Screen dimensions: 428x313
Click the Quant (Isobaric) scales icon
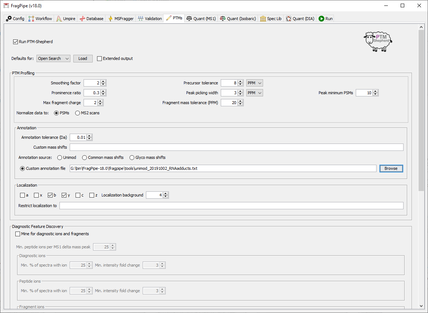[x=223, y=19]
